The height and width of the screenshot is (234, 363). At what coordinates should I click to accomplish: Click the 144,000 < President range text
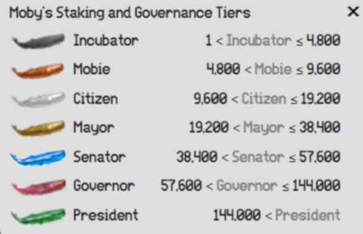[276, 215]
